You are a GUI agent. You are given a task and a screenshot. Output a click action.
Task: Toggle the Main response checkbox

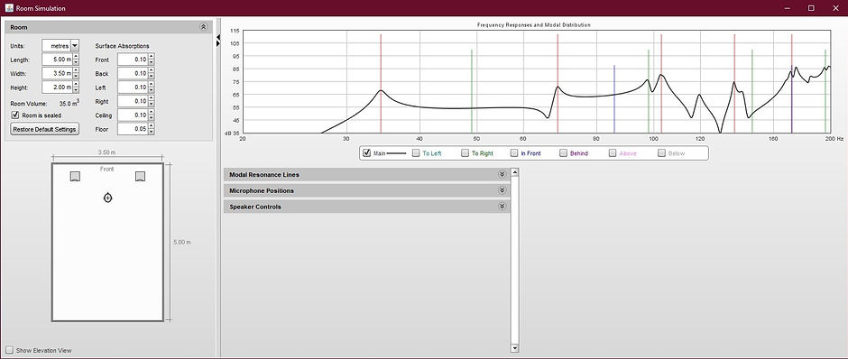[367, 153]
